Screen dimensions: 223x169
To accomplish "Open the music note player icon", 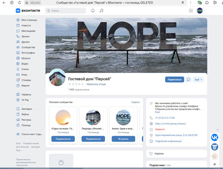I will (101, 11).
